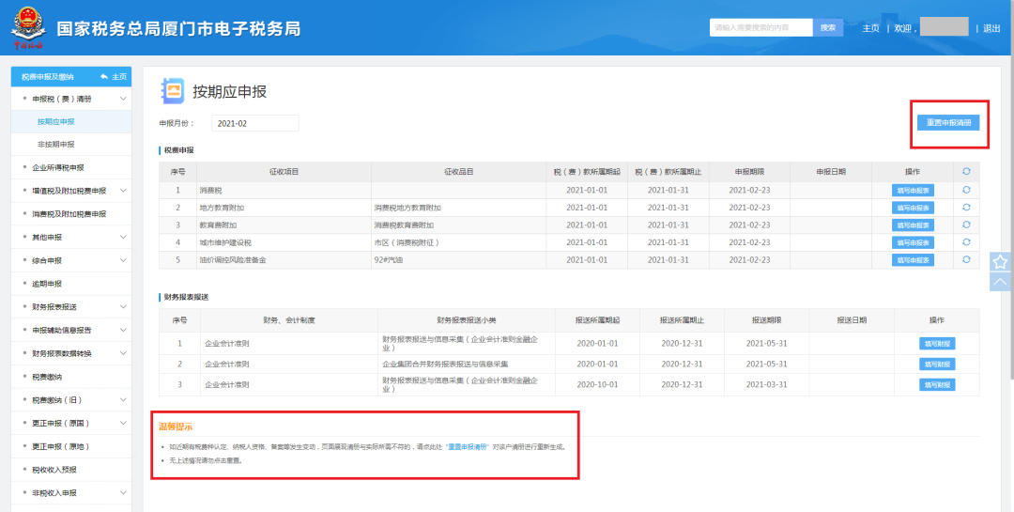Refresh the 地方教育附加 row
Image resolution: width=1014 pixels, height=512 pixels.
tap(966, 207)
